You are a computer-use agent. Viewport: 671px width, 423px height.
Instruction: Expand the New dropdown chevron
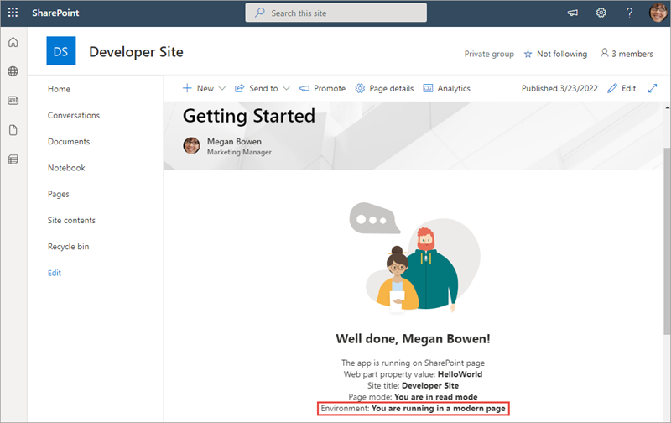tap(222, 89)
